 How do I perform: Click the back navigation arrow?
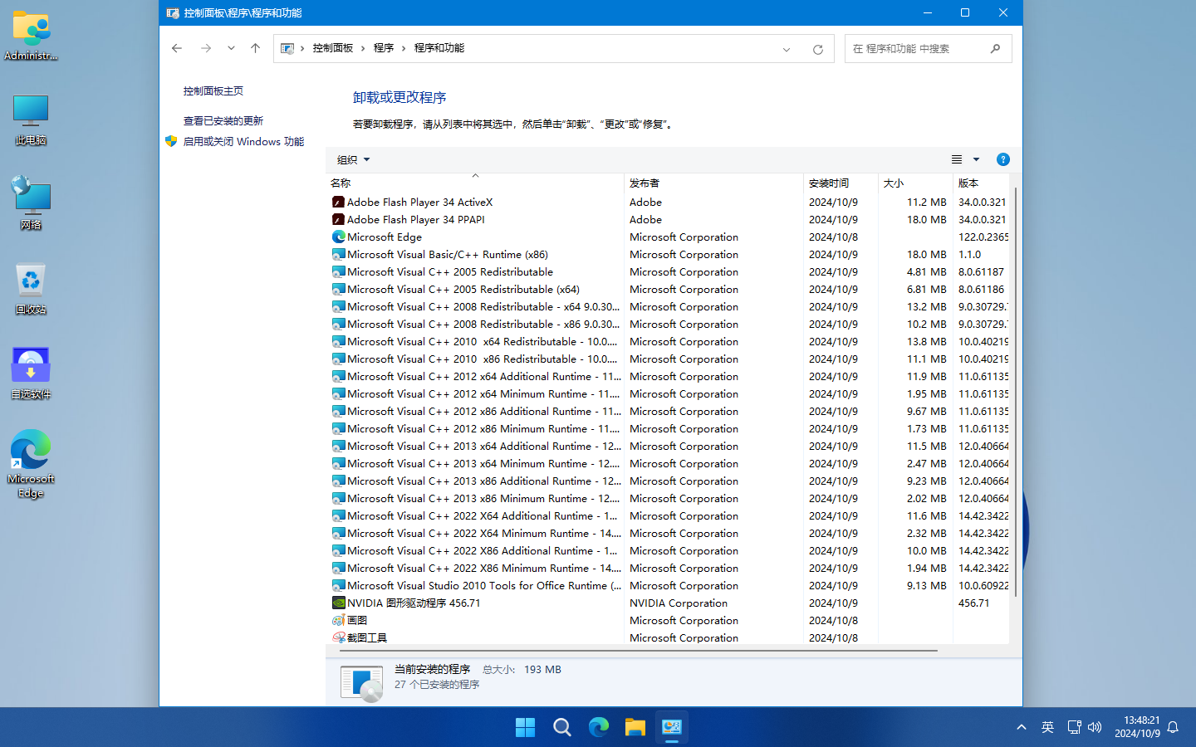(x=177, y=48)
